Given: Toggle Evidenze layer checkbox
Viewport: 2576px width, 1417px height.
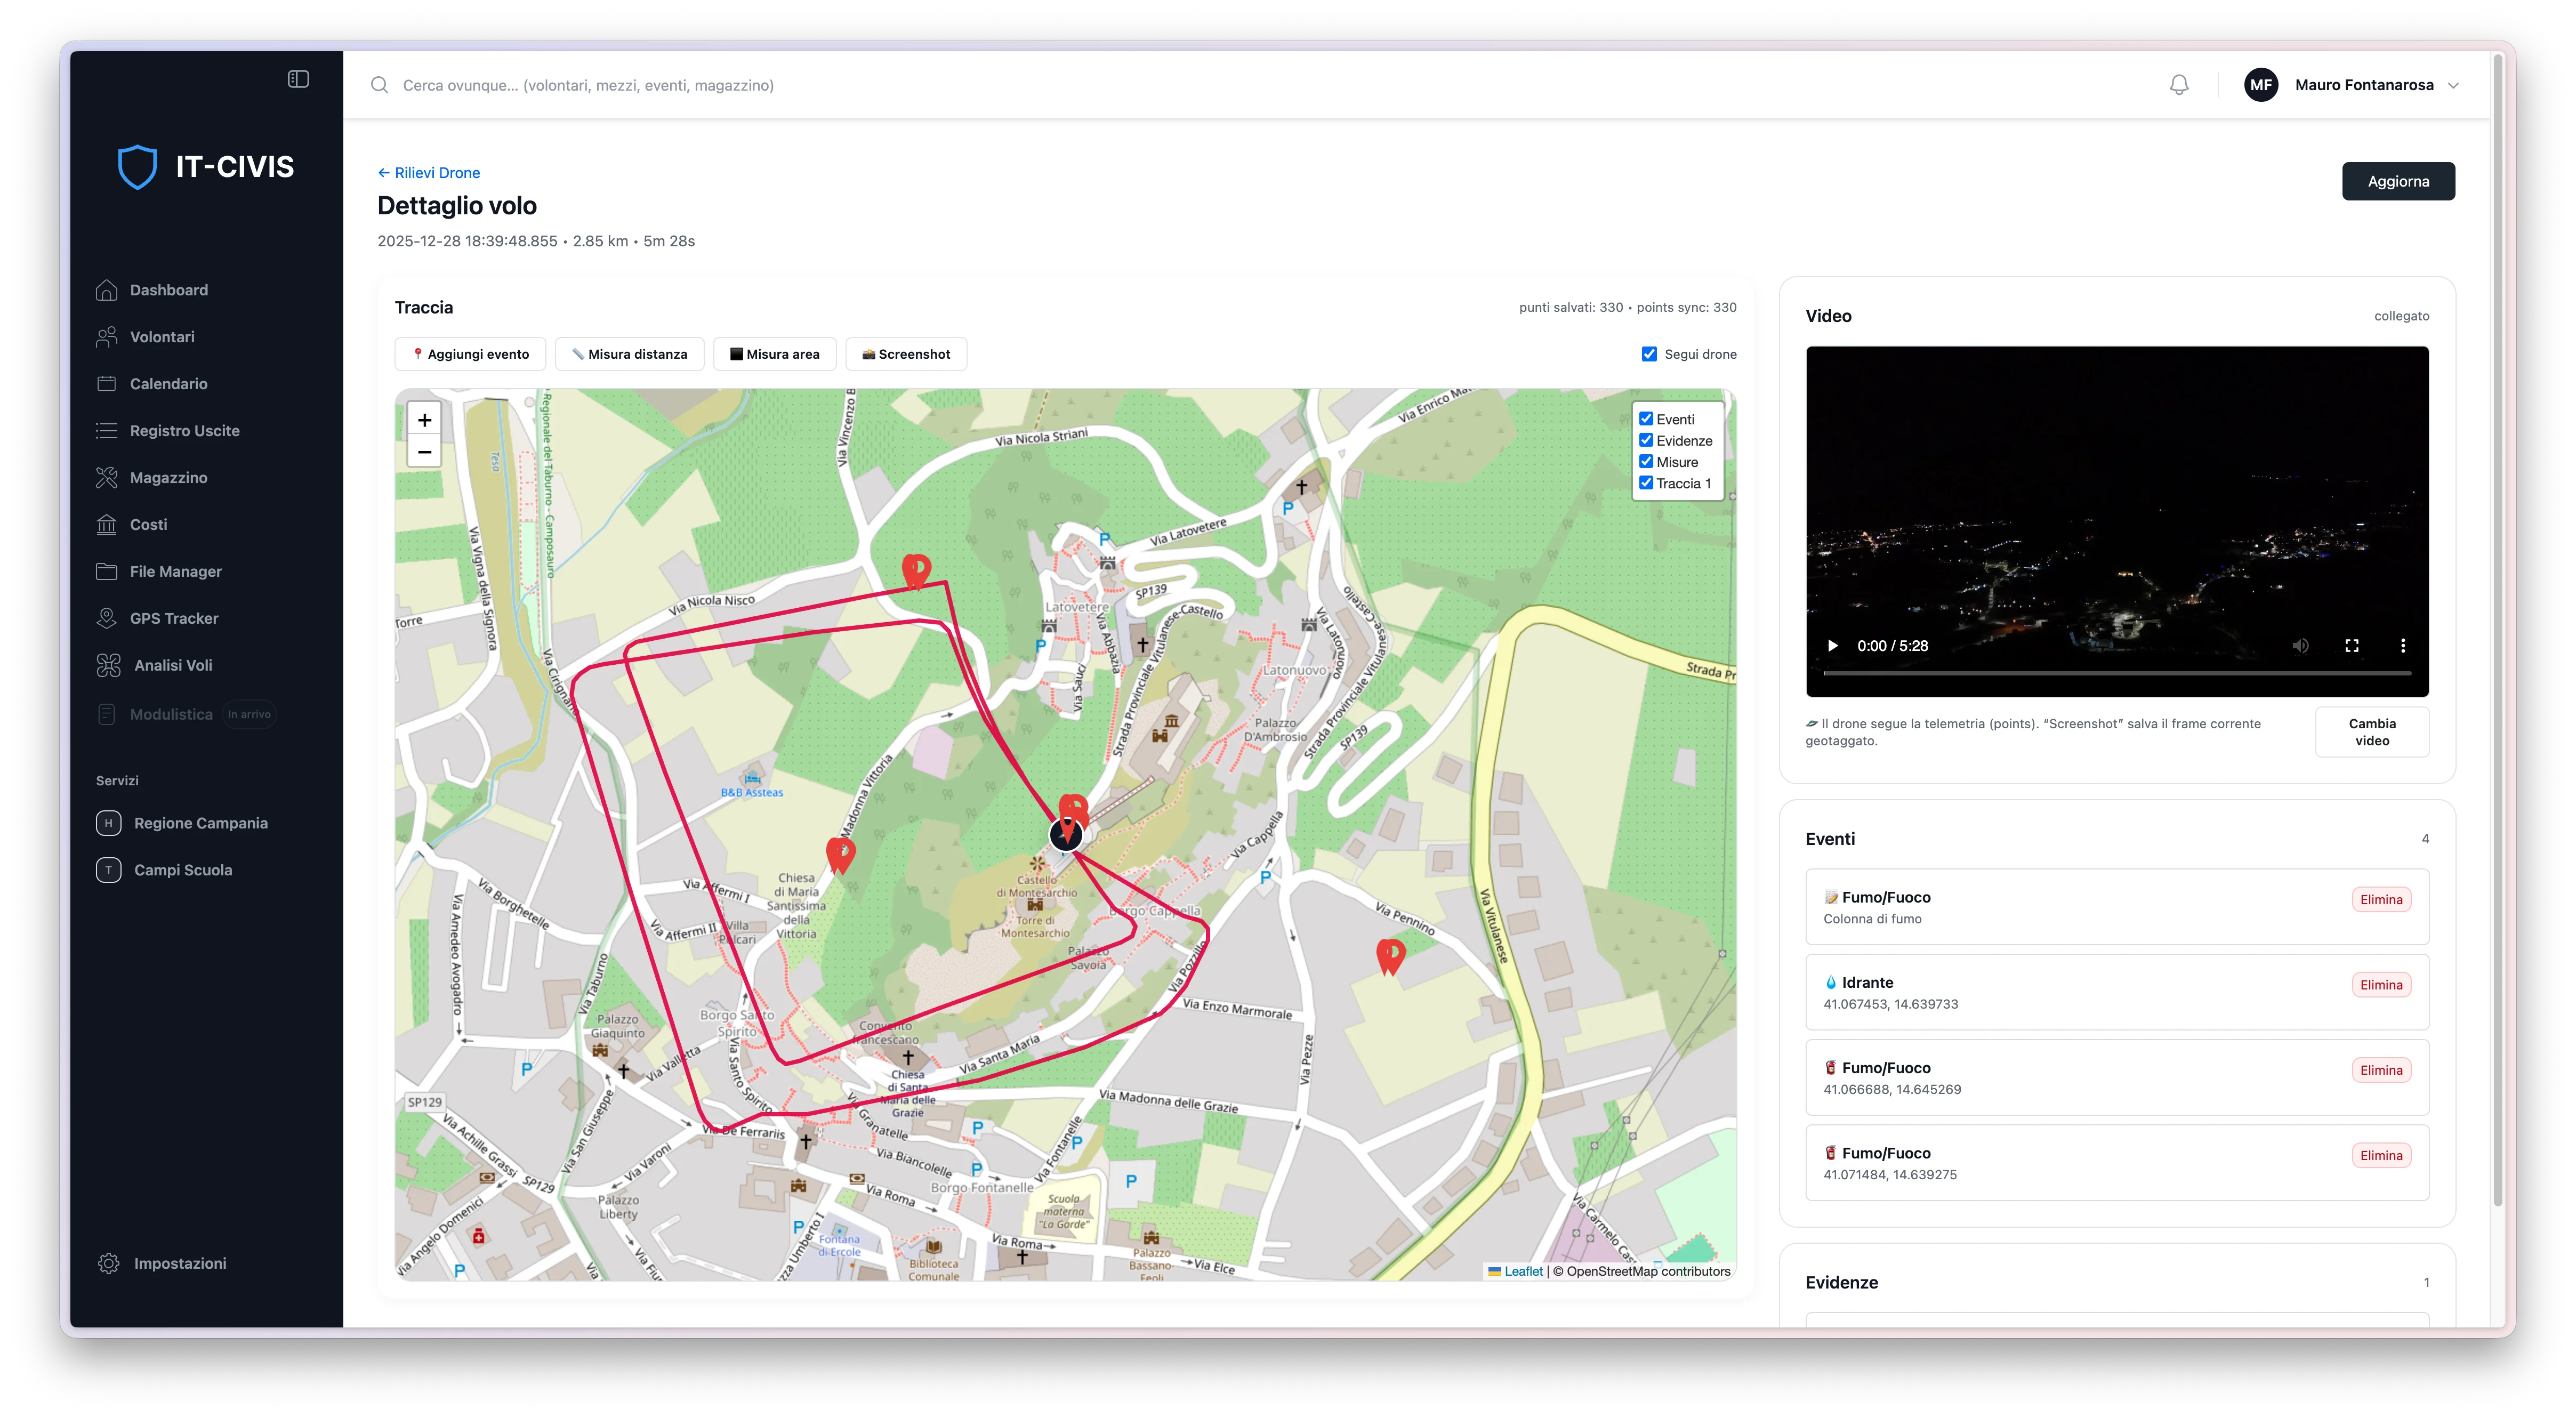Looking at the screenshot, I should 1646,440.
